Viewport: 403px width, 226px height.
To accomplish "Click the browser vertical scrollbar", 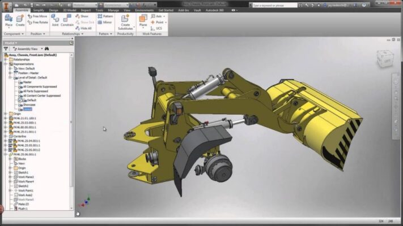I will coord(71,123).
